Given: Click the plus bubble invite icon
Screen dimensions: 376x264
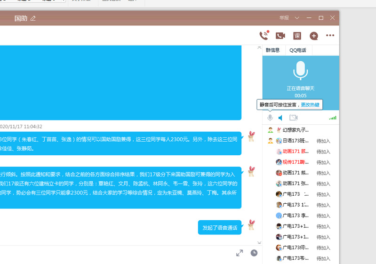Looking at the screenshot, I should (x=313, y=36).
